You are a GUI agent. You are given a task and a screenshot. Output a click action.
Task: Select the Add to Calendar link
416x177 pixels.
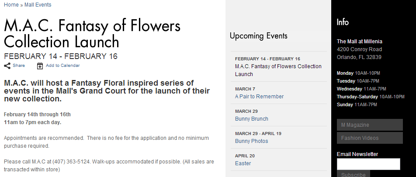coord(62,65)
